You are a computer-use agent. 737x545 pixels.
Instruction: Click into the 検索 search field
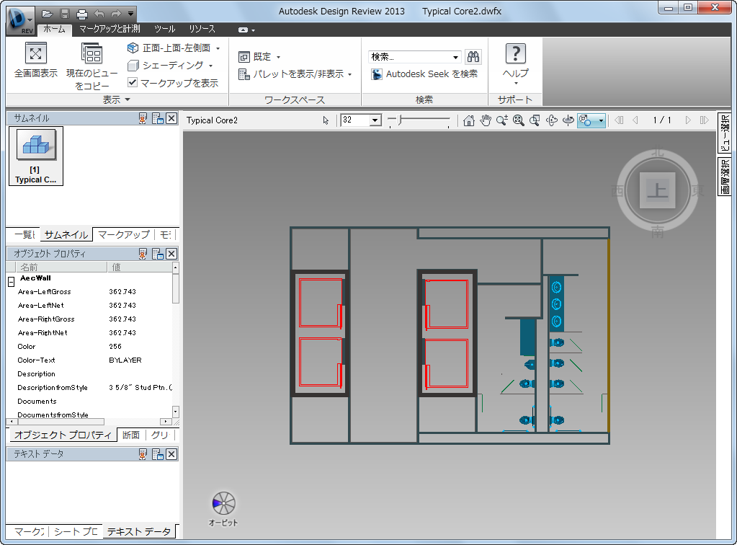[409, 57]
